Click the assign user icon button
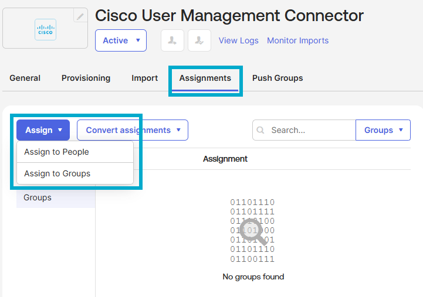 click(x=172, y=40)
